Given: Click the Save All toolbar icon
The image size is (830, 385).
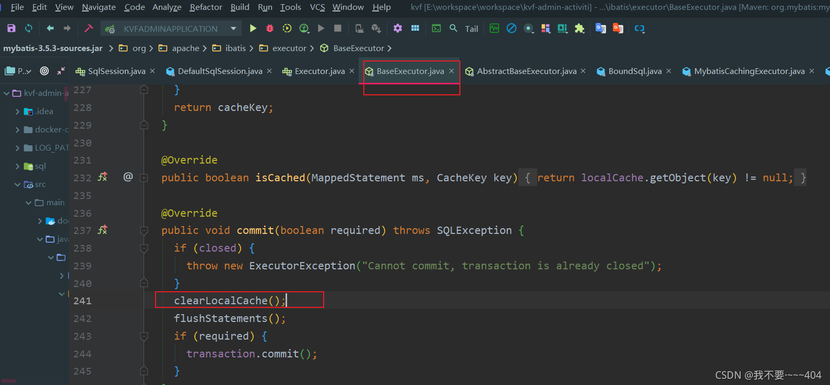Looking at the screenshot, I should point(11,28).
